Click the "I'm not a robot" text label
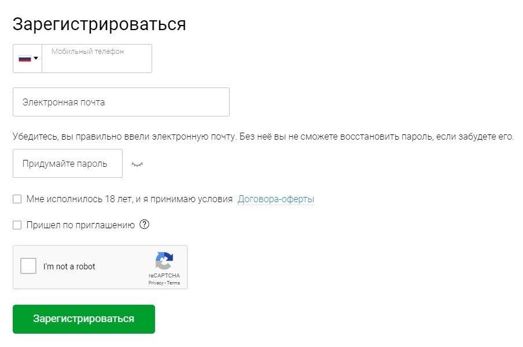This screenshot has height=347, width=523. click(x=69, y=266)
